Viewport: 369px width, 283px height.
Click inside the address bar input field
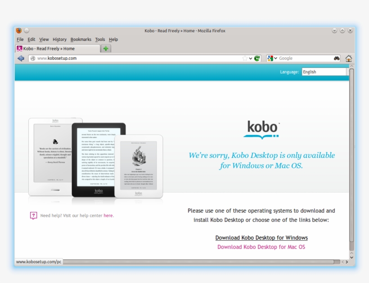tap(135, 58)
